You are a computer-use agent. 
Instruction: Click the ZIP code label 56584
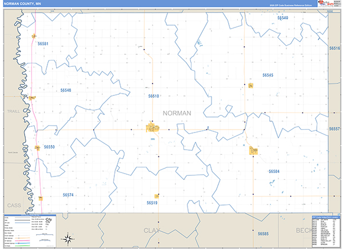coord(274,171)
